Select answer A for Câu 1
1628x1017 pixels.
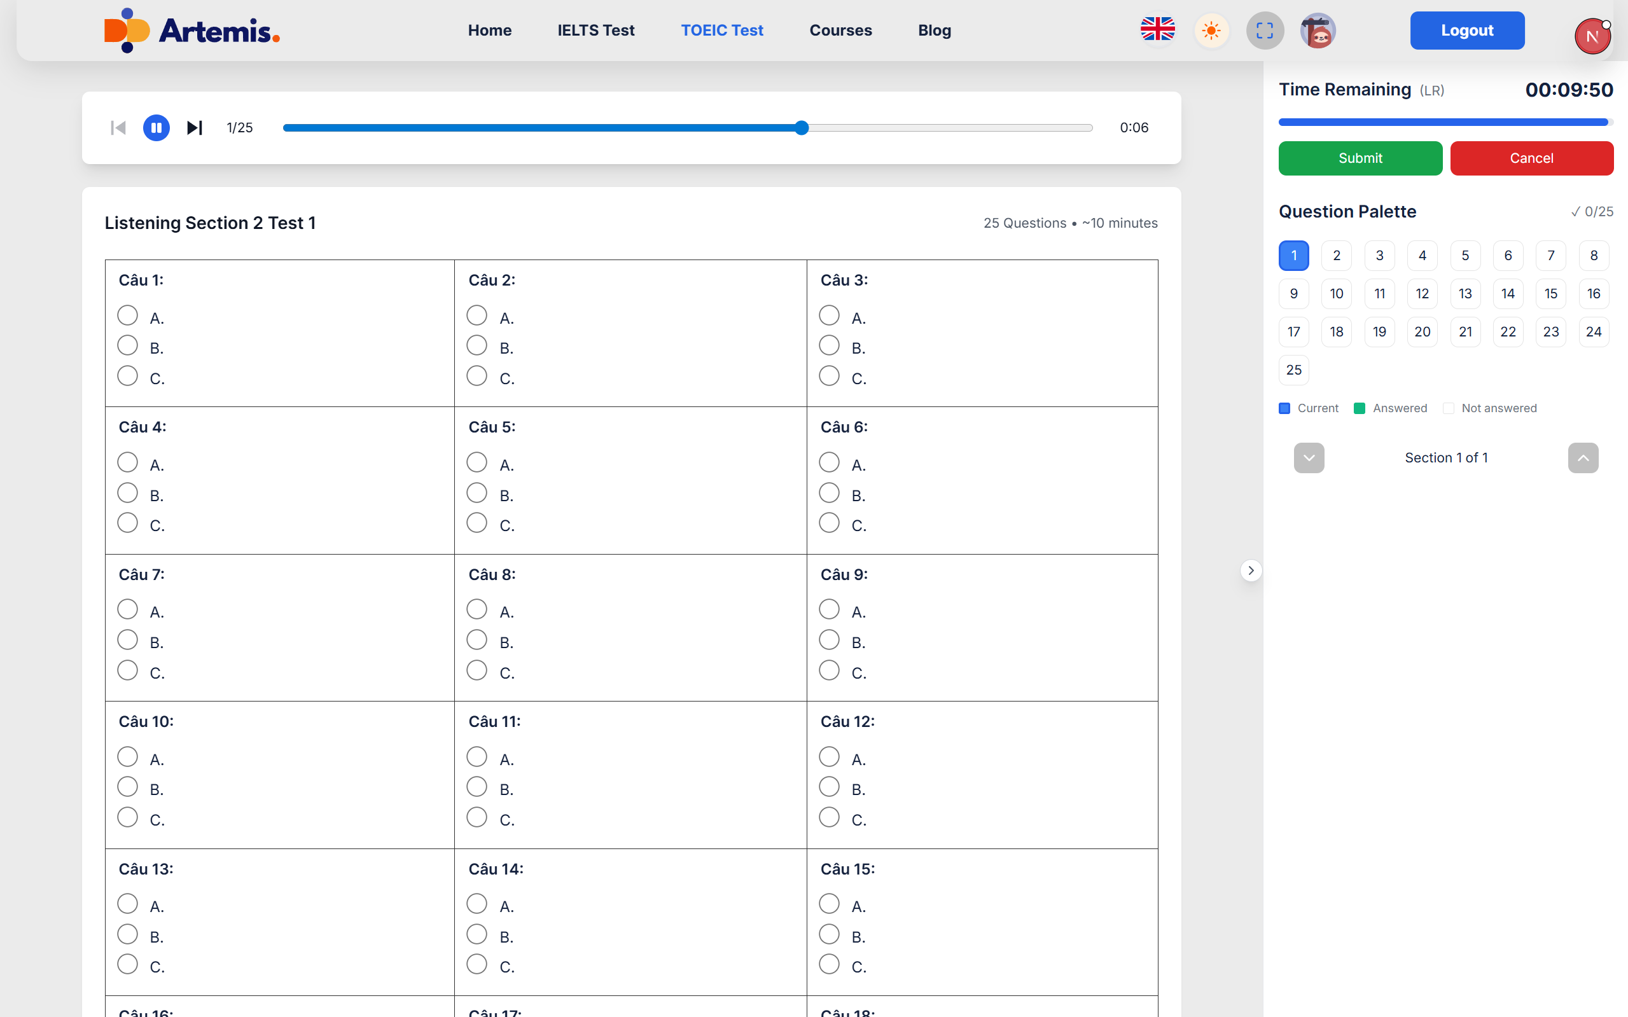[x=128, y=315]
